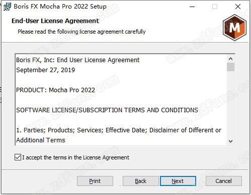Close the Mocha Pro 2022 Setup dialog
This screenshot has width=251, height=195.
pos(238,7)
